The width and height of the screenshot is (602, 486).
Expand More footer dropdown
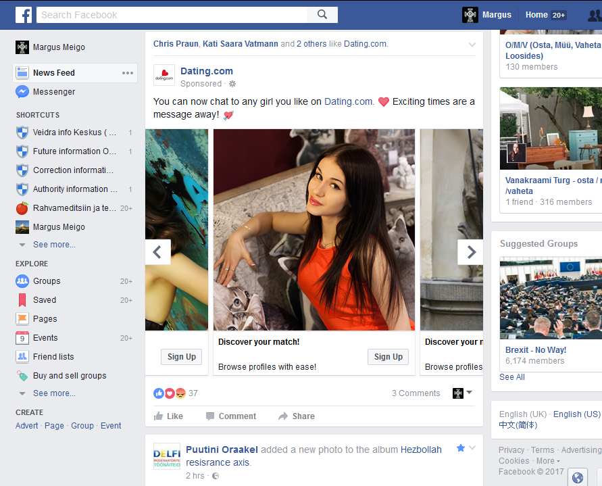tap(548, 460)
